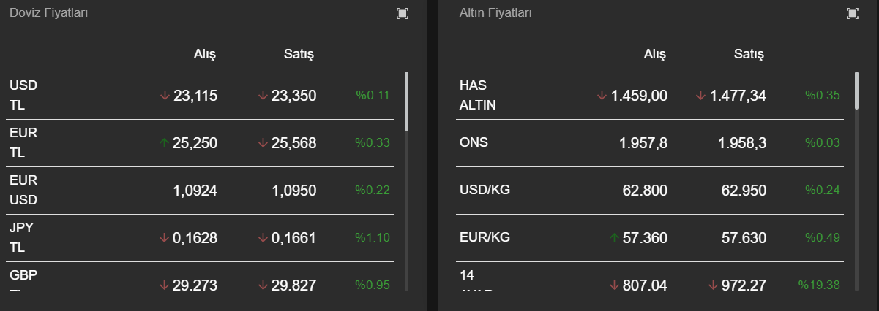Click the green up arrow beside EUR/KG 57.360

614,238
